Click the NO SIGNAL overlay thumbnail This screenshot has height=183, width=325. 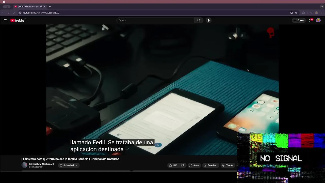pos(281,158)
